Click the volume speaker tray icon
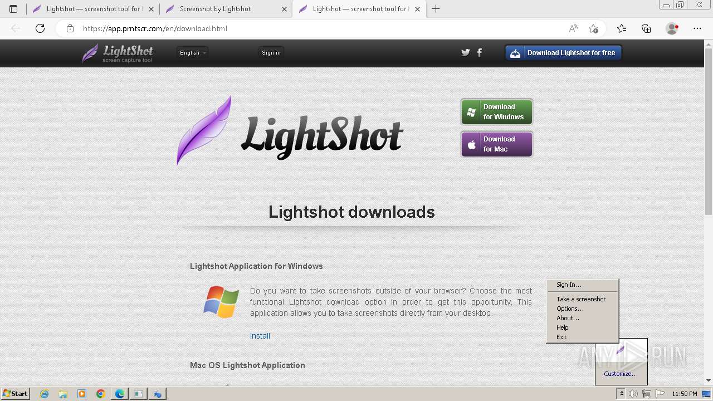This screenshot has height=401, width=713. tap(633, 394)
